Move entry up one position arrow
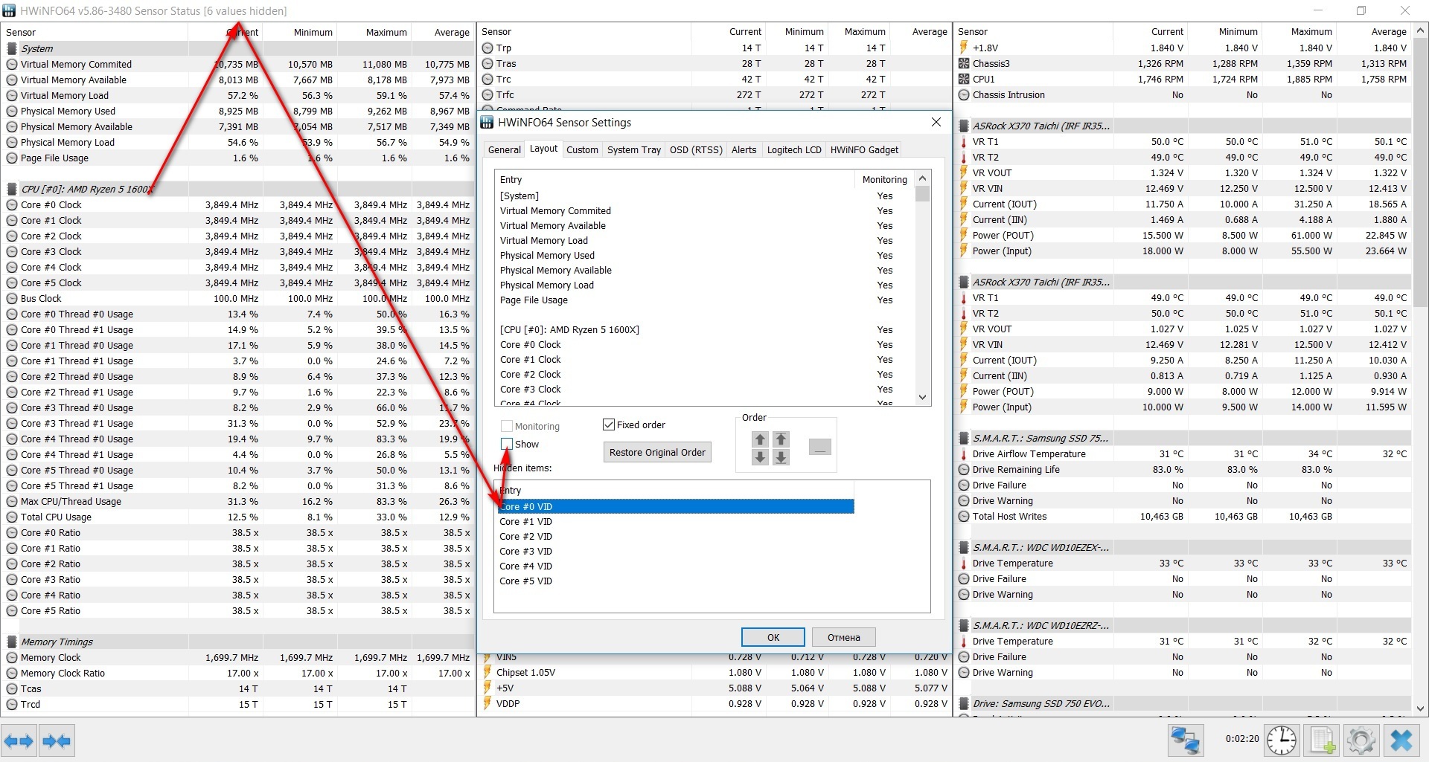This screenshot has width=1429, height=762. click(x=760, y=439)
